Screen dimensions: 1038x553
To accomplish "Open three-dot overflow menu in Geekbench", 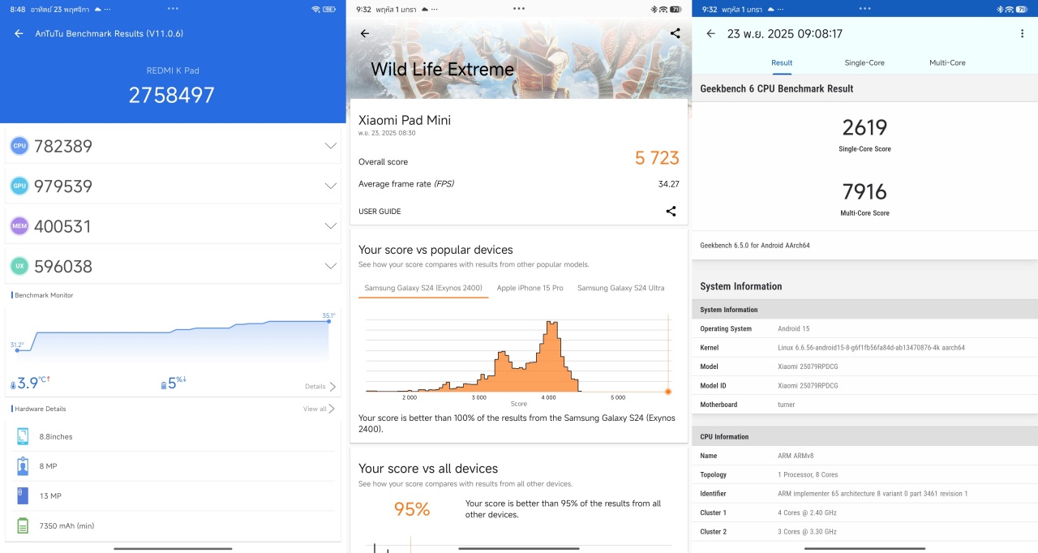I will (x=1022, y=34).
